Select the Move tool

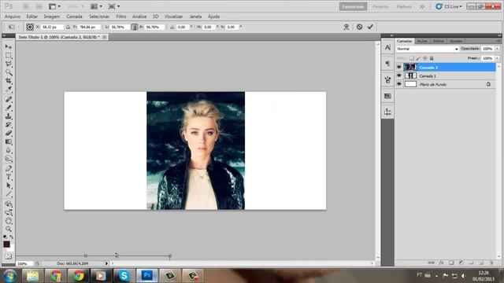pyautogui.click(x=9, y=47)
